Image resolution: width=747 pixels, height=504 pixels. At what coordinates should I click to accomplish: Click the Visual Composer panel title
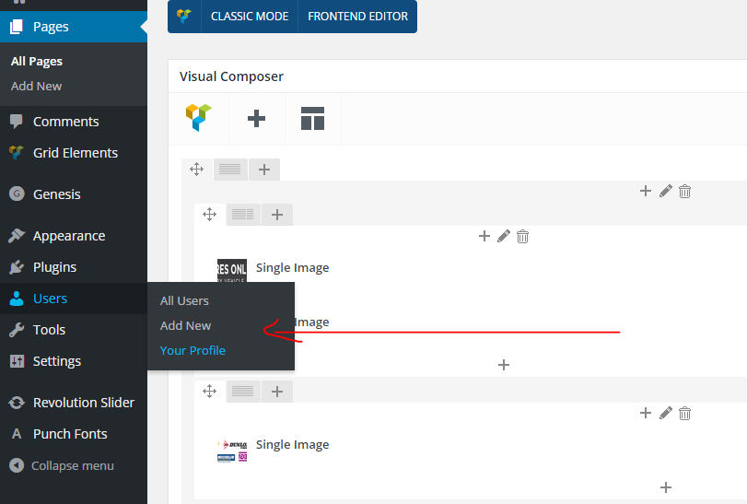pos(231,76)
